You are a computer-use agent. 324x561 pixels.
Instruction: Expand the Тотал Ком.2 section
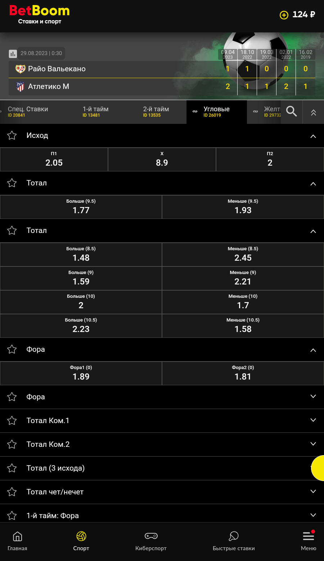pyautogui.click(x=313, y=444)
